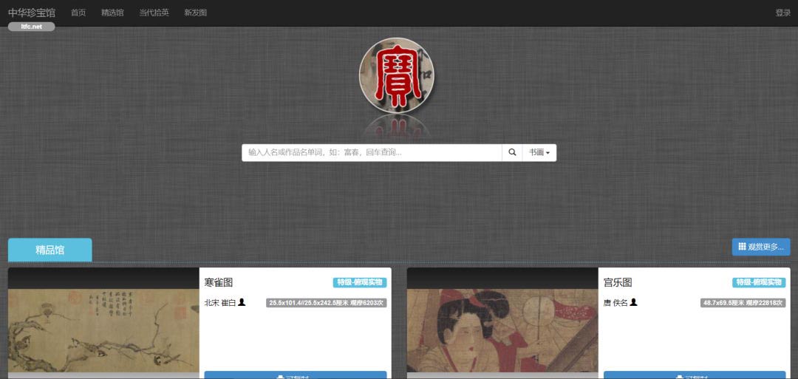Image resolution: width=798 pixels, height=379 pixels.
Task: Open the 宫乐图 painting thumbnail
Action: click(502, 330)
